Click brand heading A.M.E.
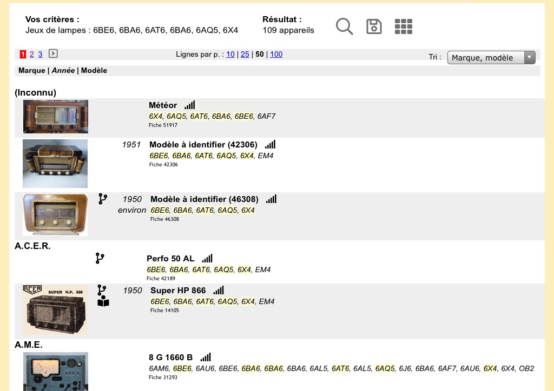554x391 pixels. [x=29, y=345]
